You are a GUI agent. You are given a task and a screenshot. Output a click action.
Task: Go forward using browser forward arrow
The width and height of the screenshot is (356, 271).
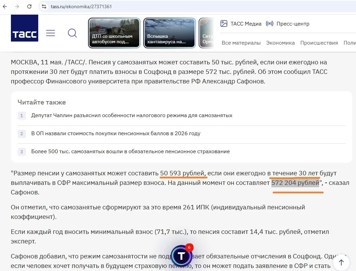[17, 6]
